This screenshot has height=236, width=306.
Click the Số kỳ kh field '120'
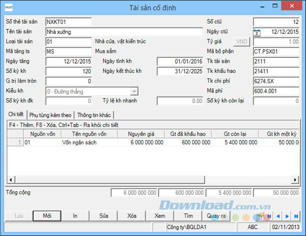68,71
